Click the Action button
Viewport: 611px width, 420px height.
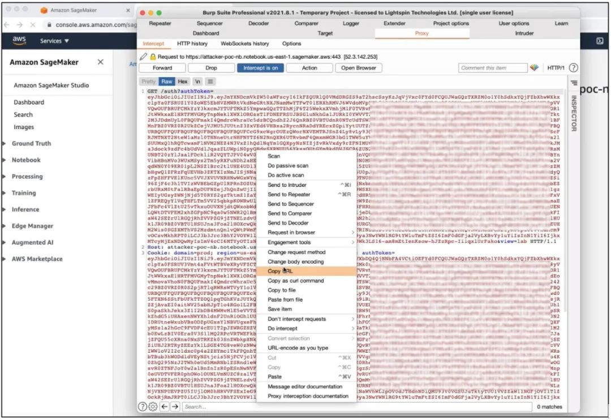click(309, 68)
